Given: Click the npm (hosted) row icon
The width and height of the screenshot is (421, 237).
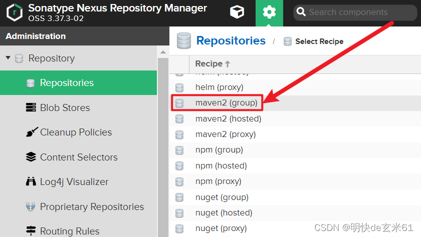Looking at the screenshot, I should 179,166.
